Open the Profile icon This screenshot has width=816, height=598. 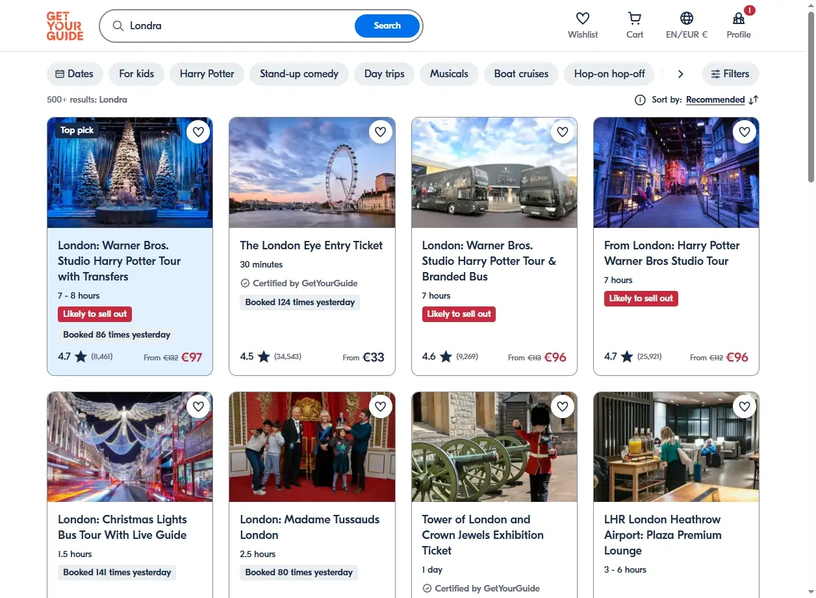[739, 18]
